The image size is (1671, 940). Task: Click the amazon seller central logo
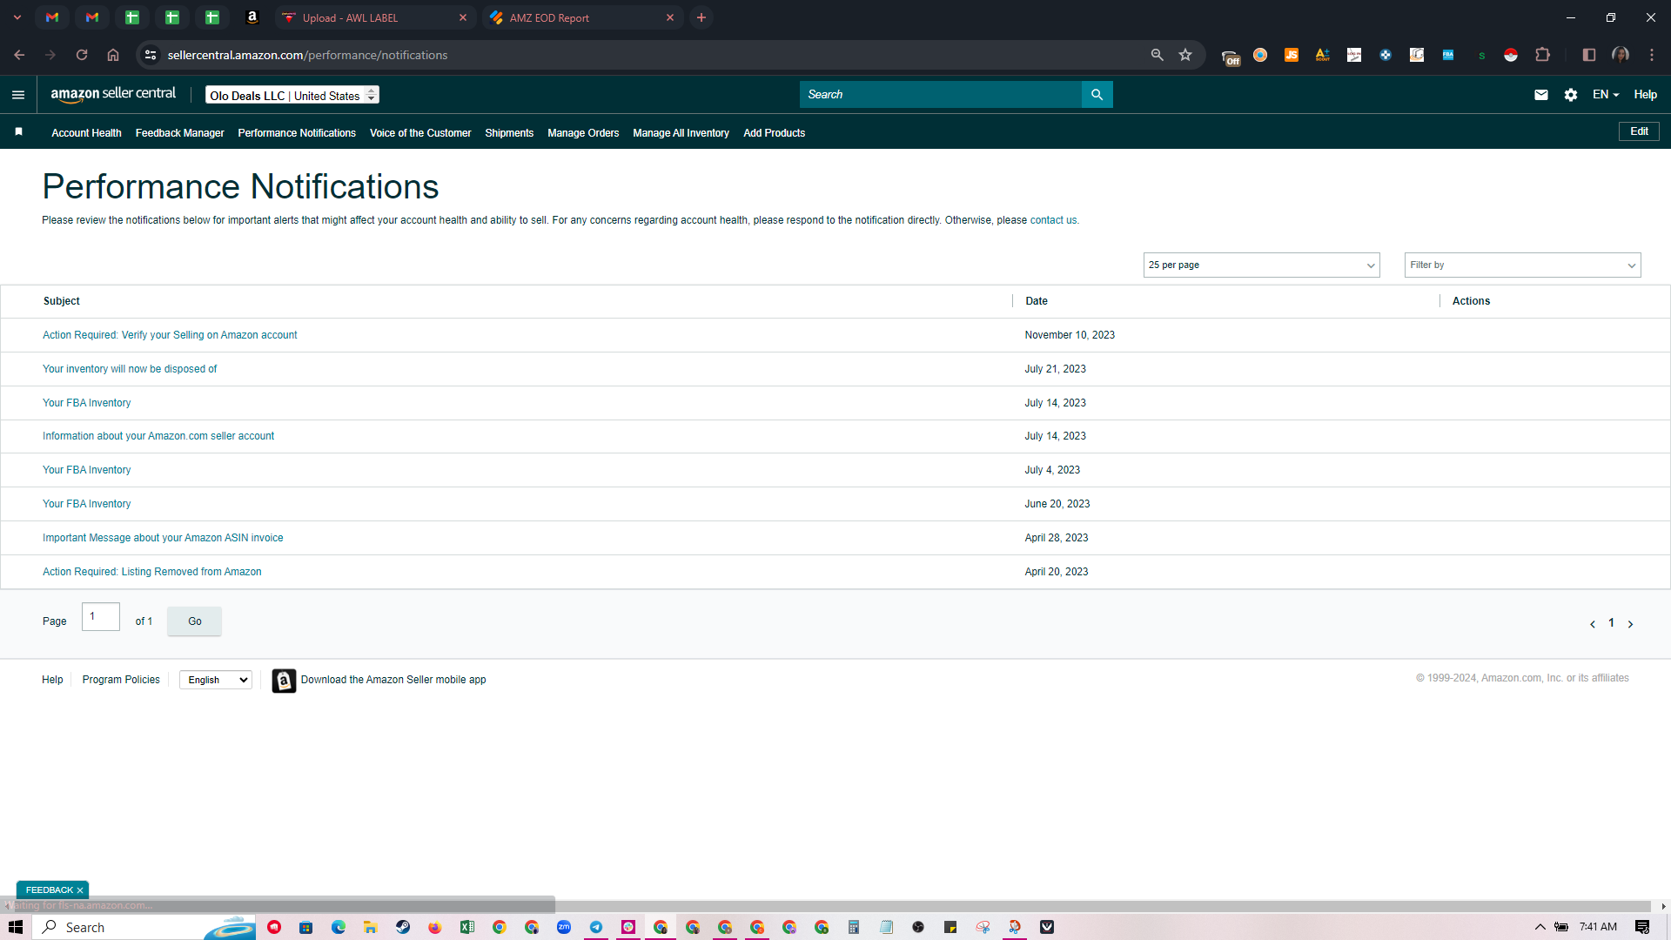113,94
